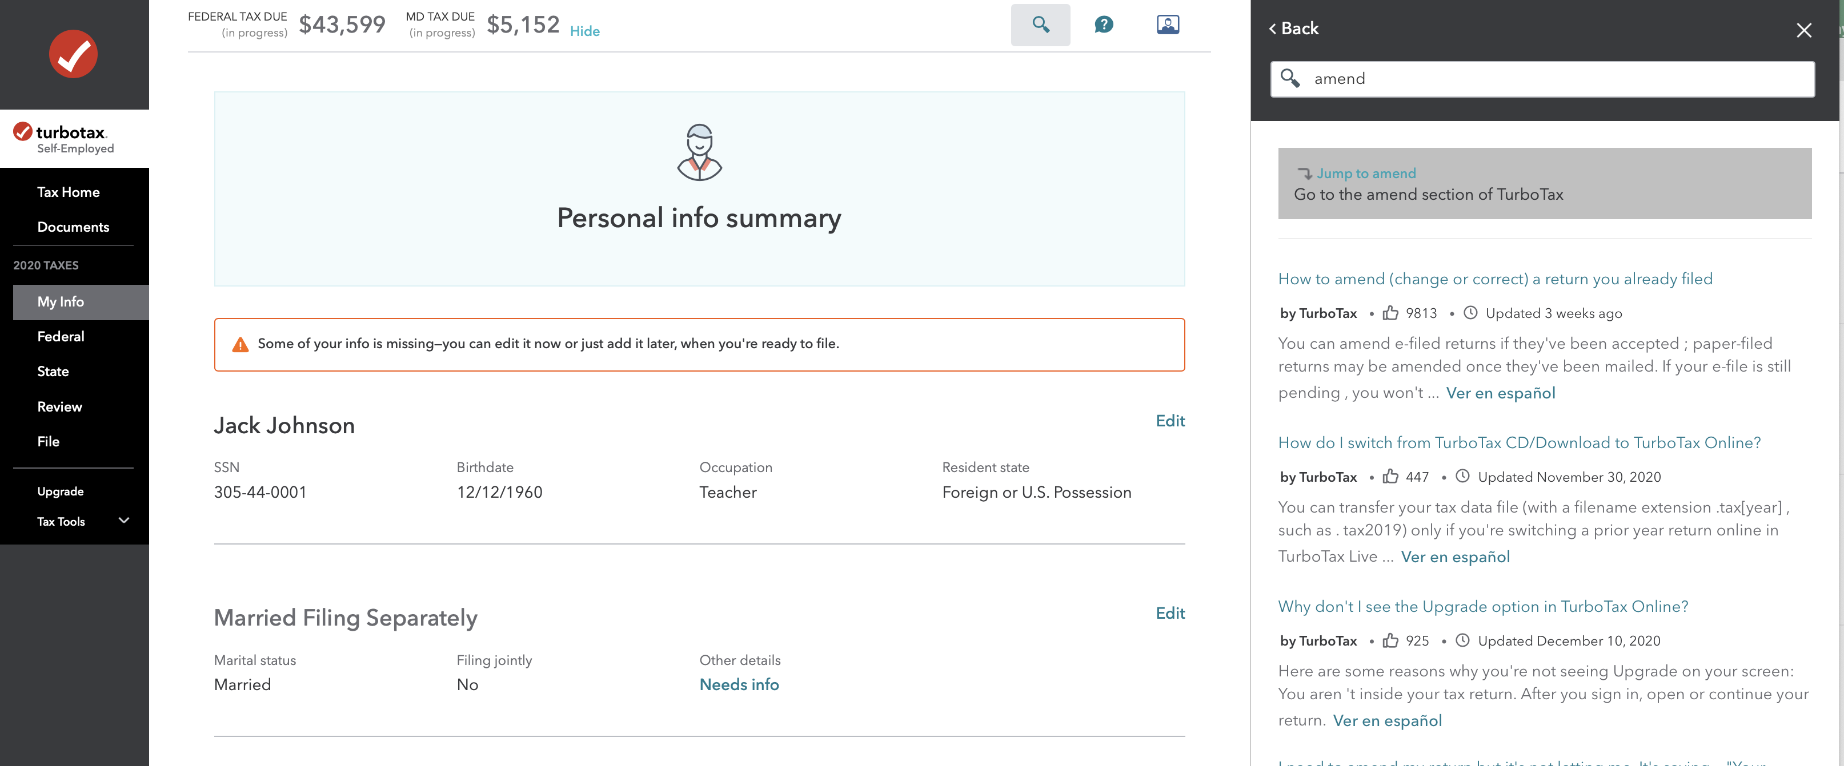
Task: Open How to amend a return article
Action: tap(1494, 280)
